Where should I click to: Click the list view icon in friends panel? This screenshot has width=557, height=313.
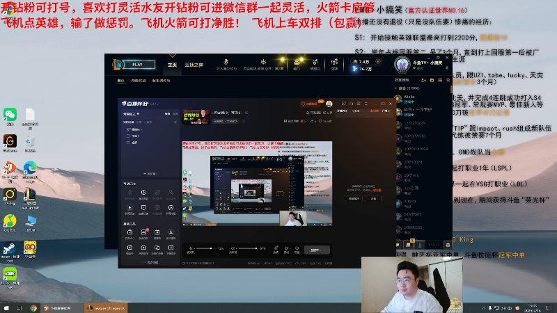[x=440, y=80]
